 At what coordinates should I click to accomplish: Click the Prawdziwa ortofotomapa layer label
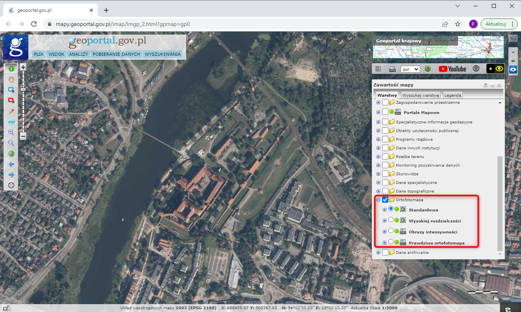coord(436,243)
